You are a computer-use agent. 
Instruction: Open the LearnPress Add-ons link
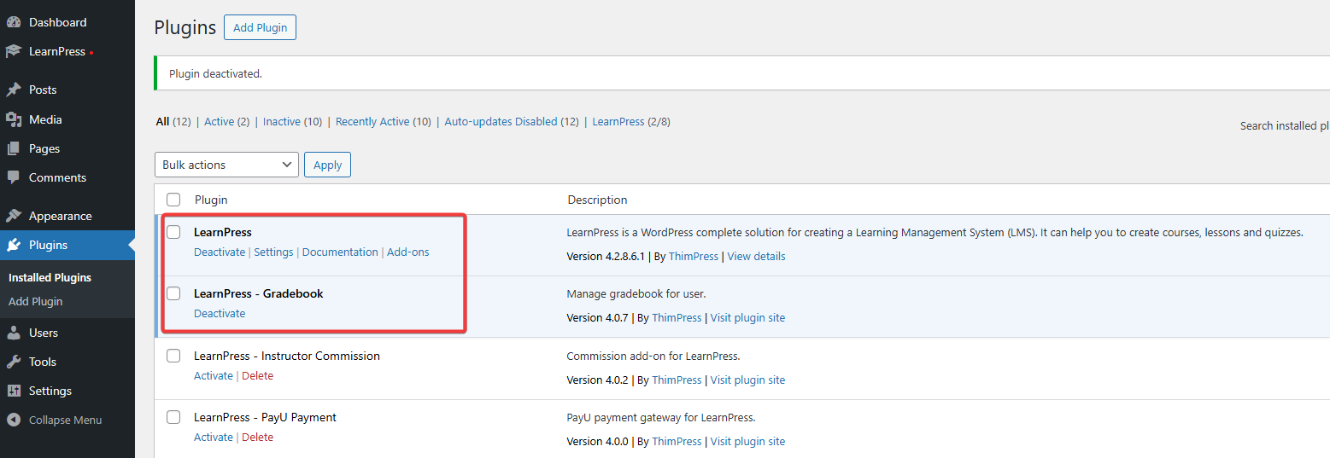coord(408,252)
